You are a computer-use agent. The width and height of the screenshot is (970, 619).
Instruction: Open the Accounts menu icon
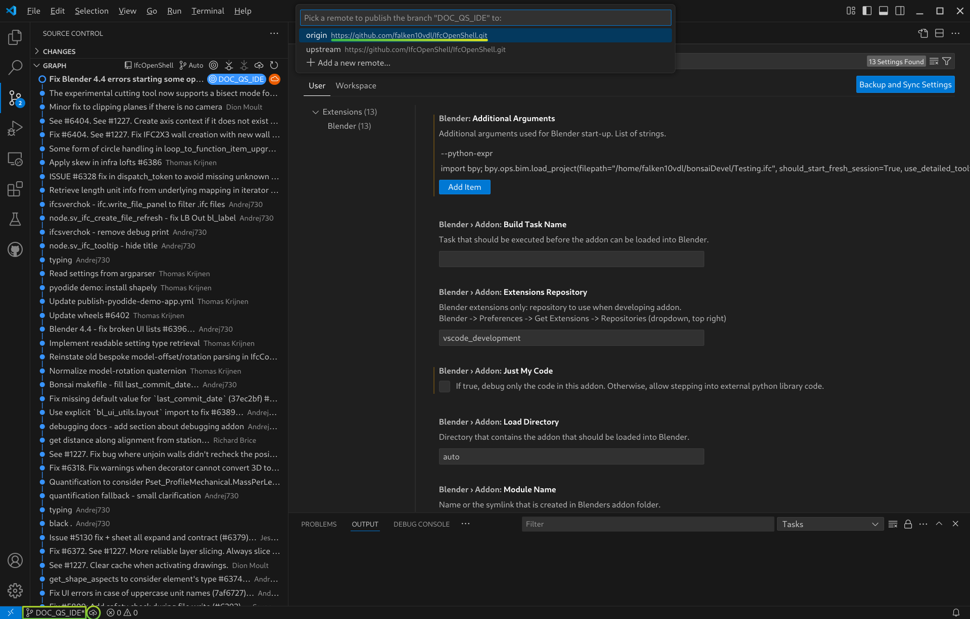coord(15,560)
